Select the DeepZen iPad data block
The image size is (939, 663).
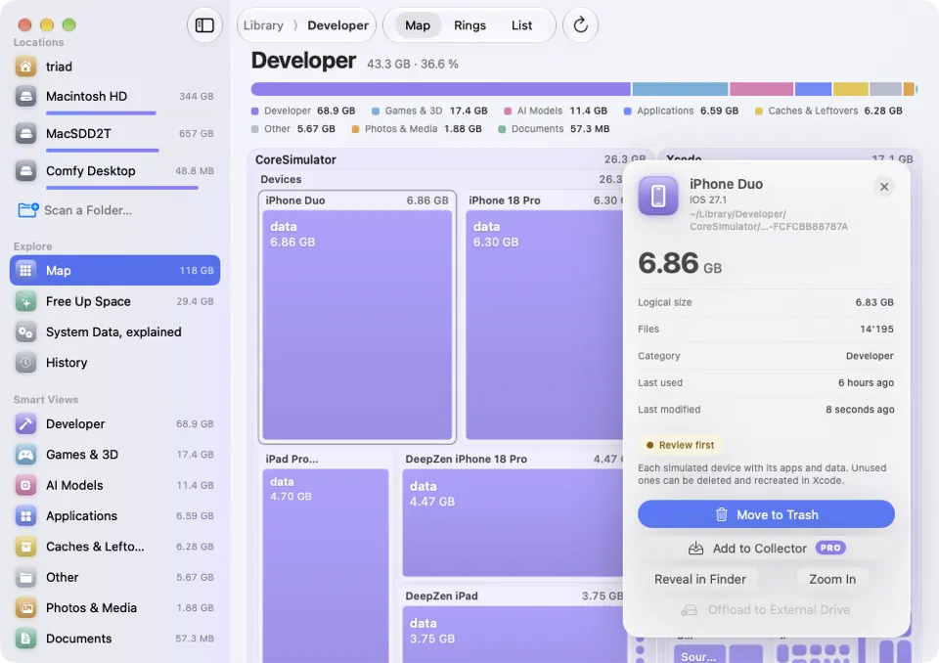click(x=513, y=635)
